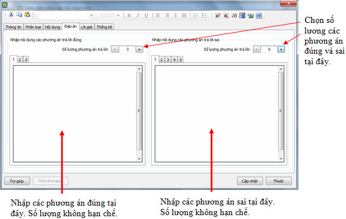Click the Thoát button
This screenshot has width=346, height=219.
point(278,181)
